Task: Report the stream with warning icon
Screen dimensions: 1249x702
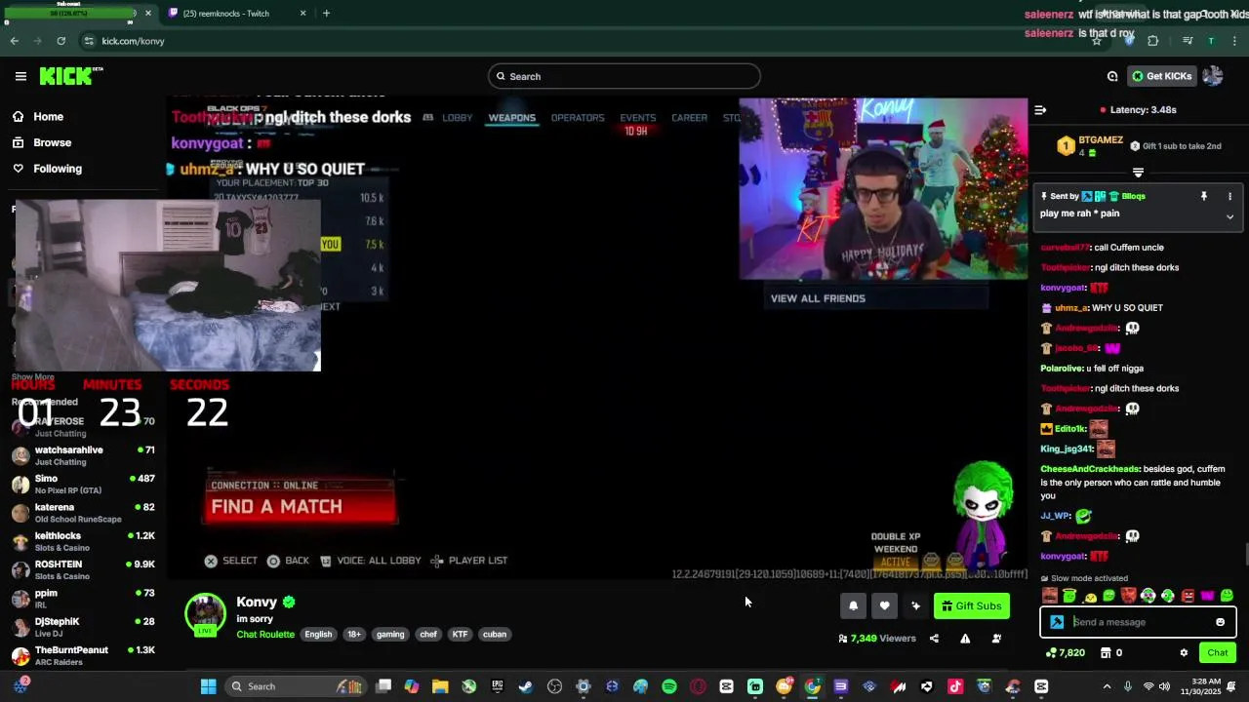Action: (965, 639)
